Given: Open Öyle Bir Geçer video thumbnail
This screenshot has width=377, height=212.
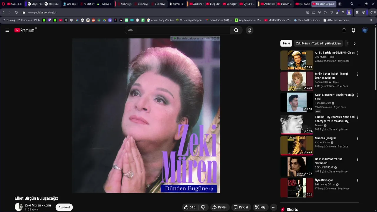Looking at the screenshot, I should pyautogui.click(x=297, y=188).
